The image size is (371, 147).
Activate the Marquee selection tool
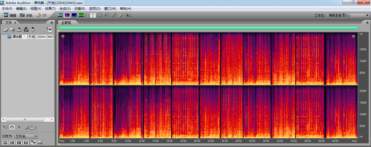coord(100,15)
